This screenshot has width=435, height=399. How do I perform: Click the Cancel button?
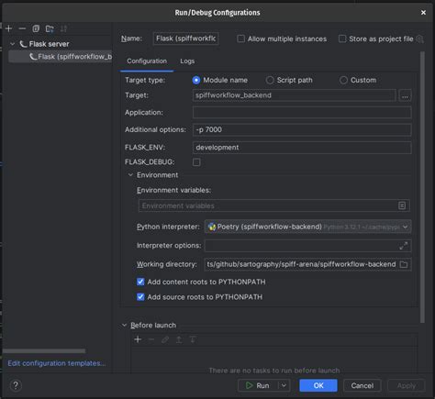[362, 385]
